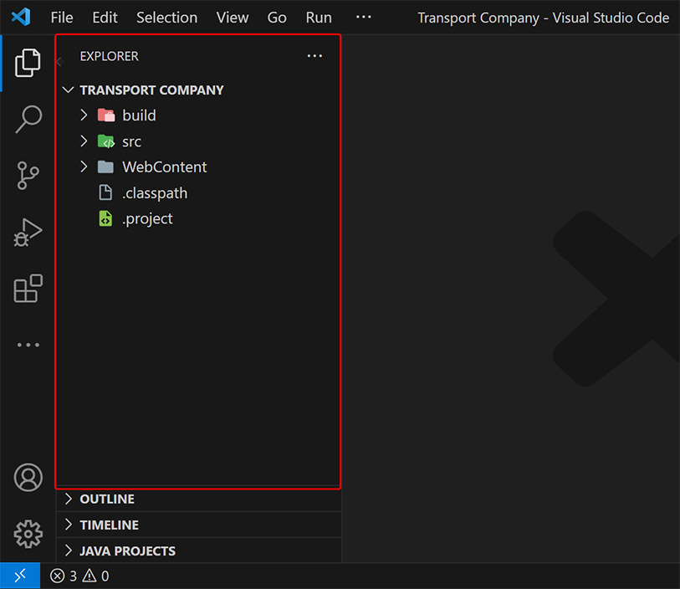Click the remote window status icon

pos(20,576)
